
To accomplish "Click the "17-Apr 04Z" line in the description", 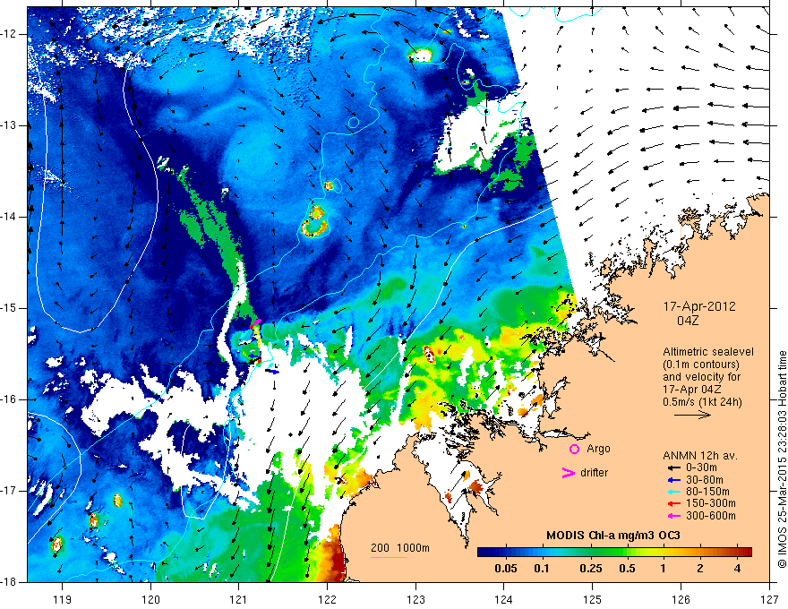I will [x=692, y=389].
